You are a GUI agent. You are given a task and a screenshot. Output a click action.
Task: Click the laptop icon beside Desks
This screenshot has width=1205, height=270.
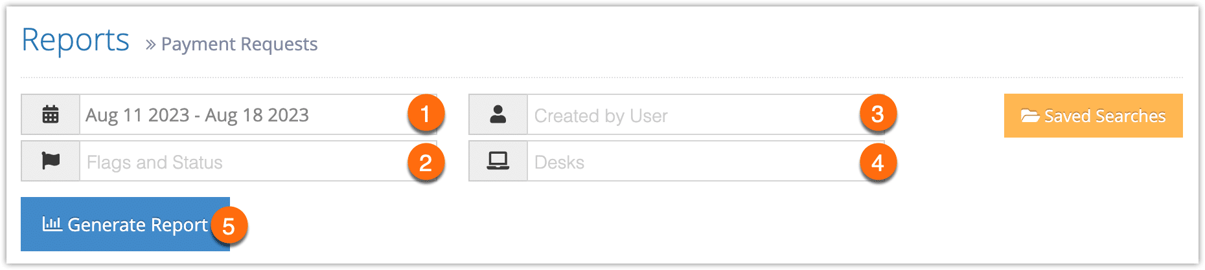(x=498, y=160)
